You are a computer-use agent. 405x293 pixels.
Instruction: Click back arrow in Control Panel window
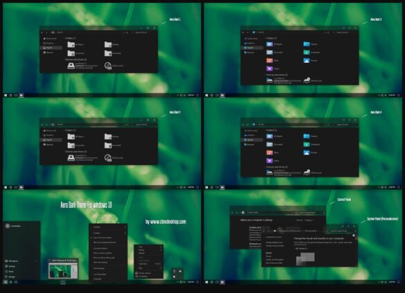coord(232,213)
